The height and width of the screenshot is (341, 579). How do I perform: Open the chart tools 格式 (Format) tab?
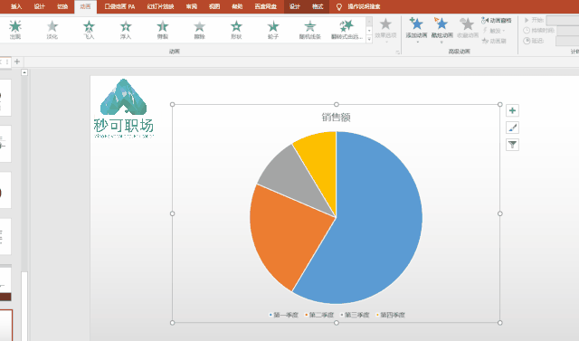coord(318,6)
